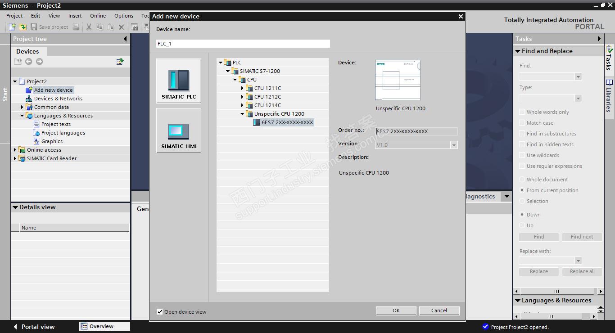This screenshot has width=615, height=333.
Task: Expand SIMATIC Card Reader in project tree
Action: tap(15, 158)
